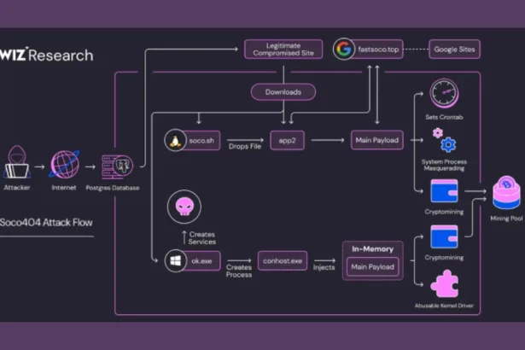Click the Sets Crontab clock icon
This screenshot has width=525, height=350.
[x=444, y=93]
